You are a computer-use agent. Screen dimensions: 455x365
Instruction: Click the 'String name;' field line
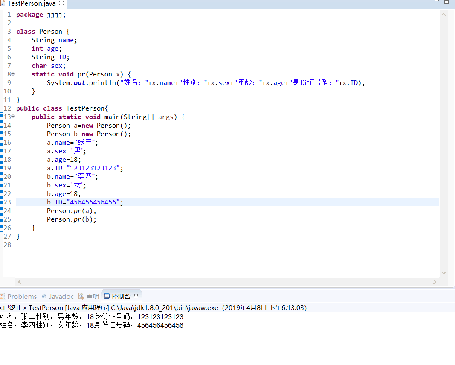pyautogui.click(x=54, y=40)
